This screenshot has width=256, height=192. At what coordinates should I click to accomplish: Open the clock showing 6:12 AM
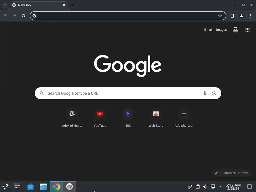click(233, 186)
